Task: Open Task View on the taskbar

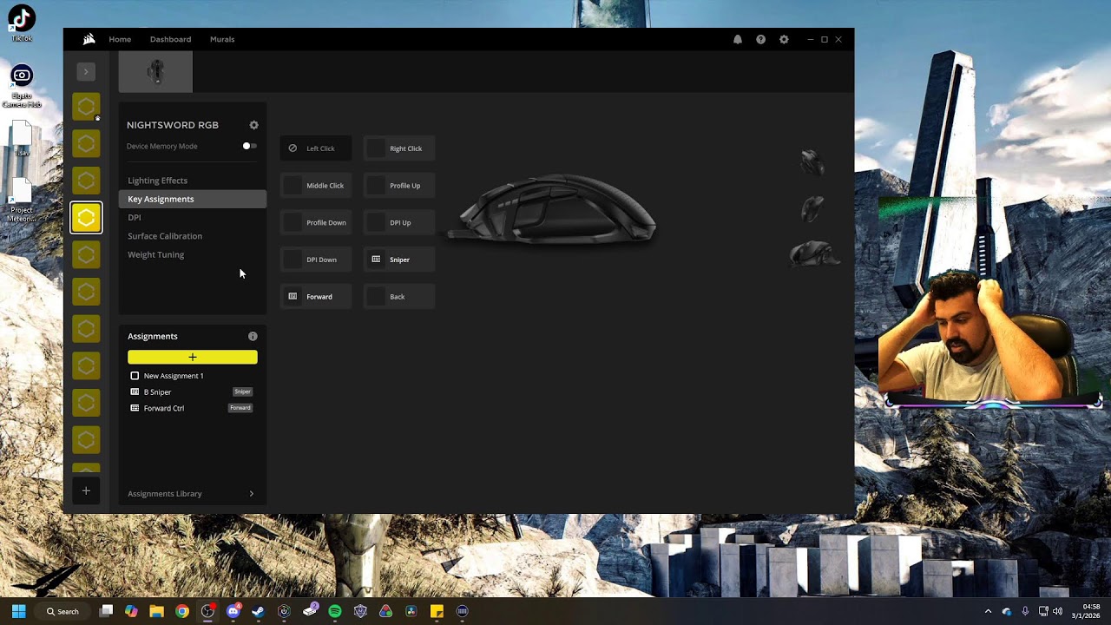Action: pyautogui.click(x=106, y=611)
